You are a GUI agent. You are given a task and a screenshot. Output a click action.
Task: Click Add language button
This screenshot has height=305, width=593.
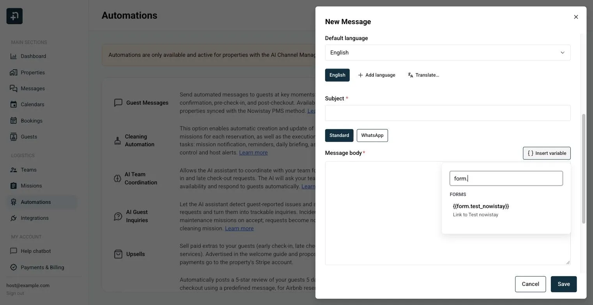pyautogui.click(x=377, y=75)
